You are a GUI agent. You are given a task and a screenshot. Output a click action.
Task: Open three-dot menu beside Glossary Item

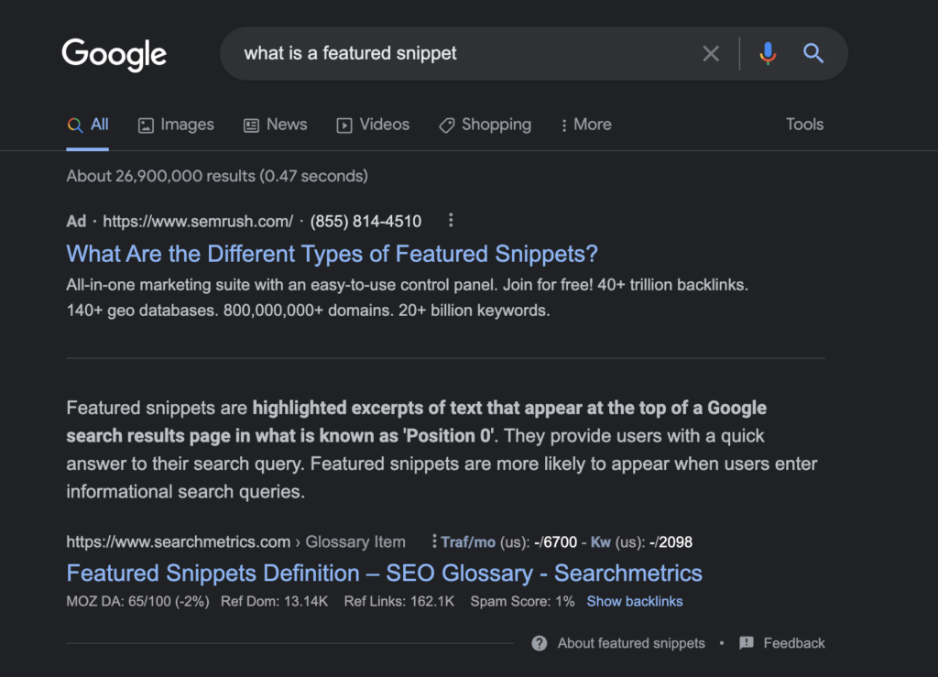coord(434,541)
